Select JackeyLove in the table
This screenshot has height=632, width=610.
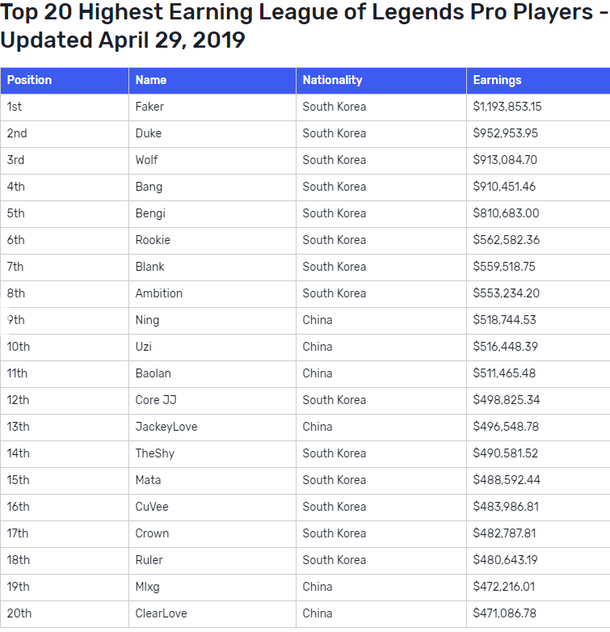pos(166,427)
